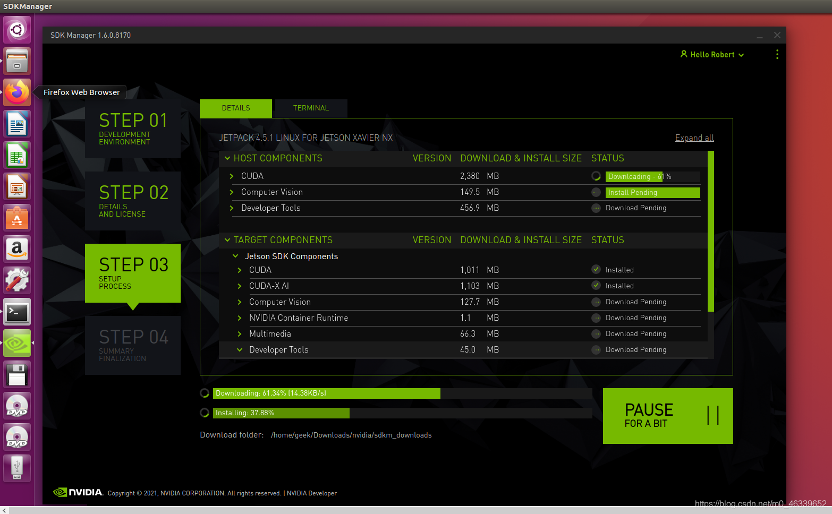Click the spinner icon beside host CUDA downloading status
This screenshot has width=832, height=514.
tap(596, 176)
